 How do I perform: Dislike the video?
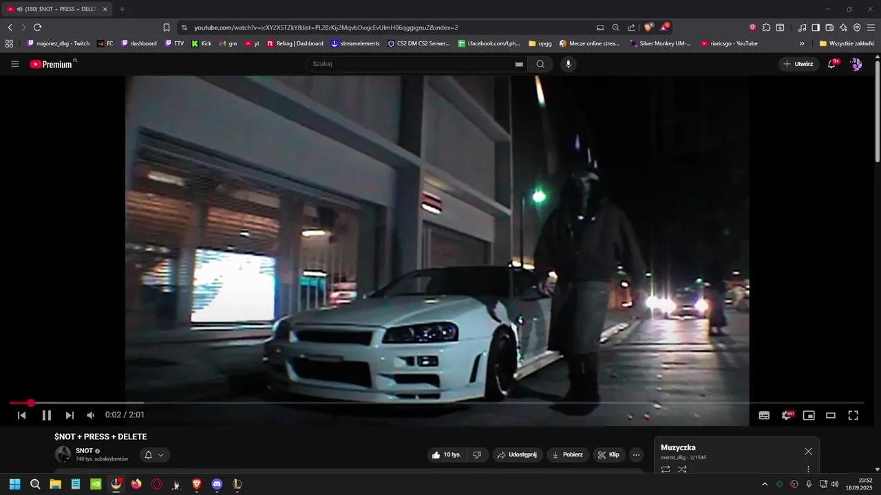(x=477, y=454)
